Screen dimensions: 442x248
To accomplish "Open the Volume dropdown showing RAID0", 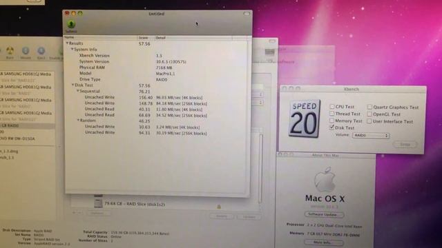I will click(x=371, y=135).
